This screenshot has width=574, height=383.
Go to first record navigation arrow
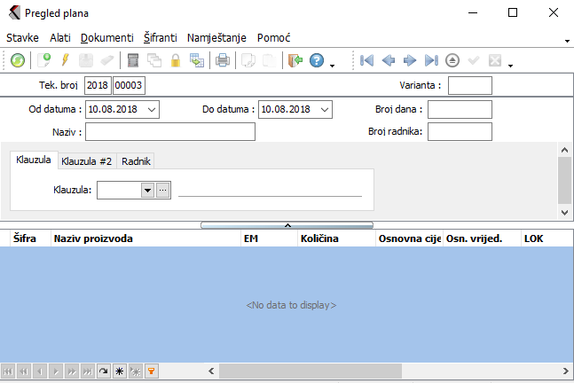click(367, 61)
